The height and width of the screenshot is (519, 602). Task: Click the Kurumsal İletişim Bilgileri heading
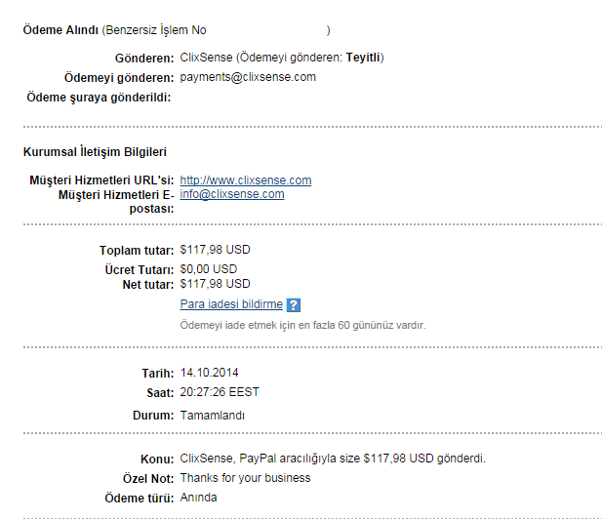click(95, 151)
